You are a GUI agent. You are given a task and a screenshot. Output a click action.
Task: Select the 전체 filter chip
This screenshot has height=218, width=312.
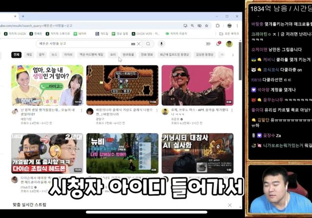[17, 55]
